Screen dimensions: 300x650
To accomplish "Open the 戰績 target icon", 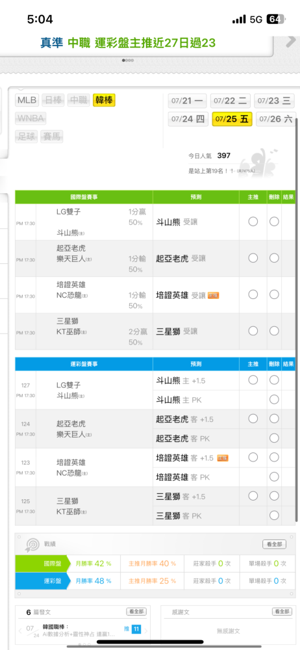I will click(32, 544).
